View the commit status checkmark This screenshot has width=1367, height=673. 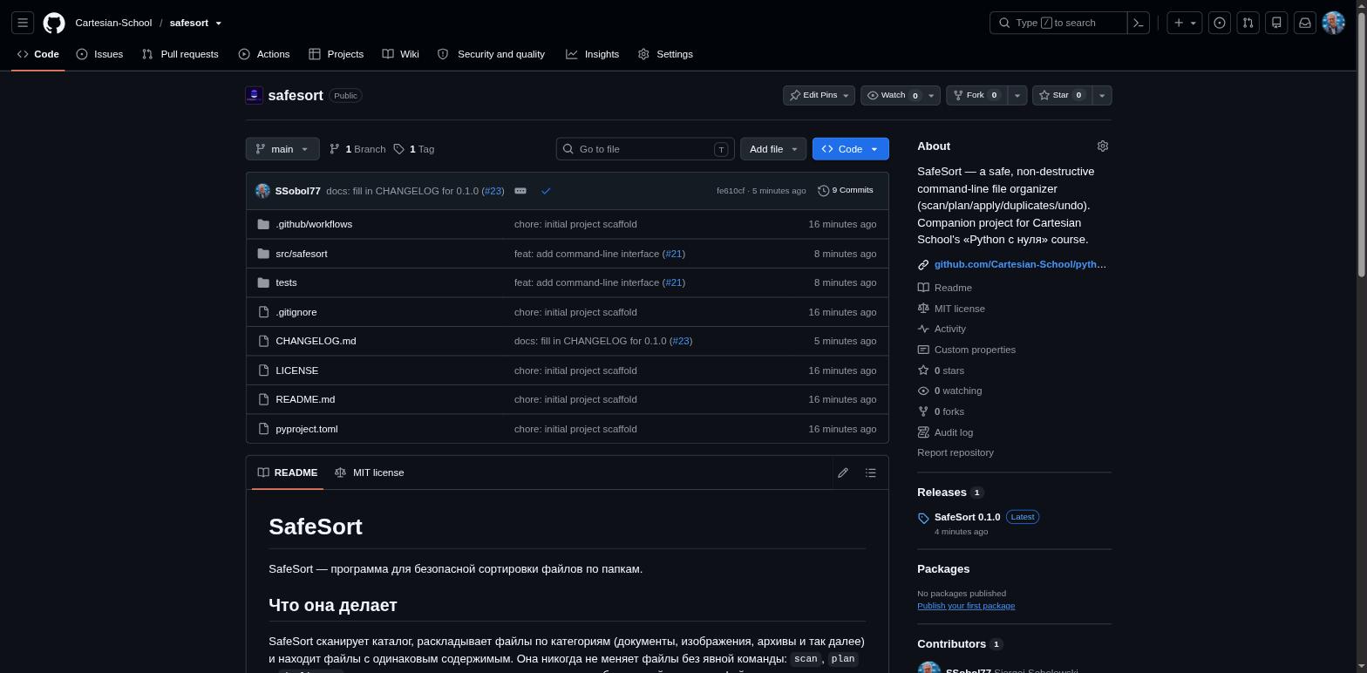point(546,191)
